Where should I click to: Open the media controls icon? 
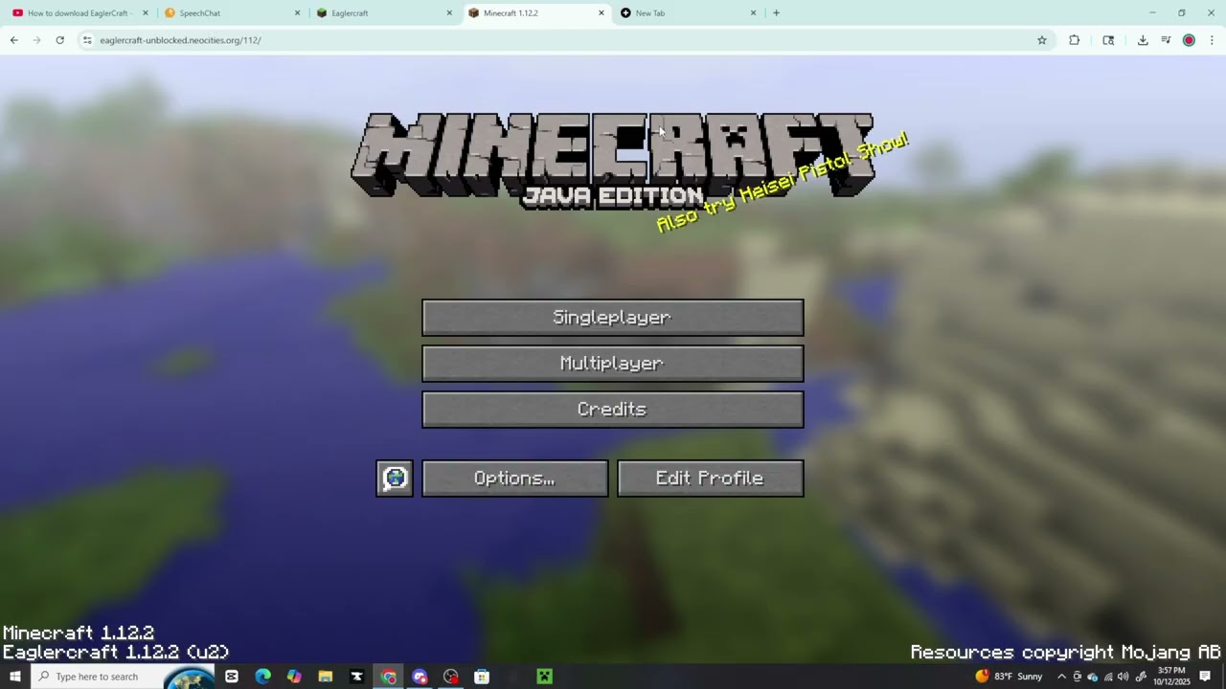click(1166, 40)
